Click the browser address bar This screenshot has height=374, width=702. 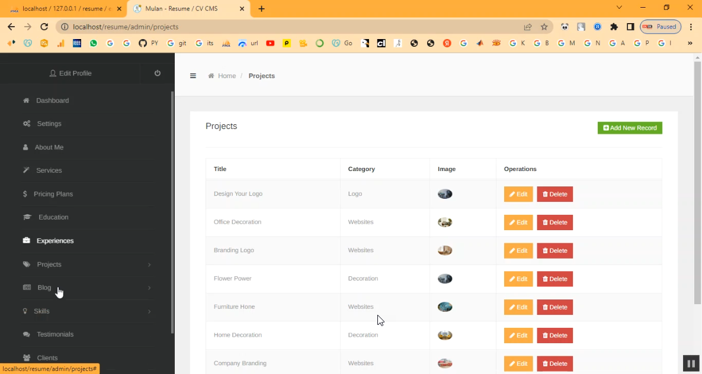[x=296, y=27]
